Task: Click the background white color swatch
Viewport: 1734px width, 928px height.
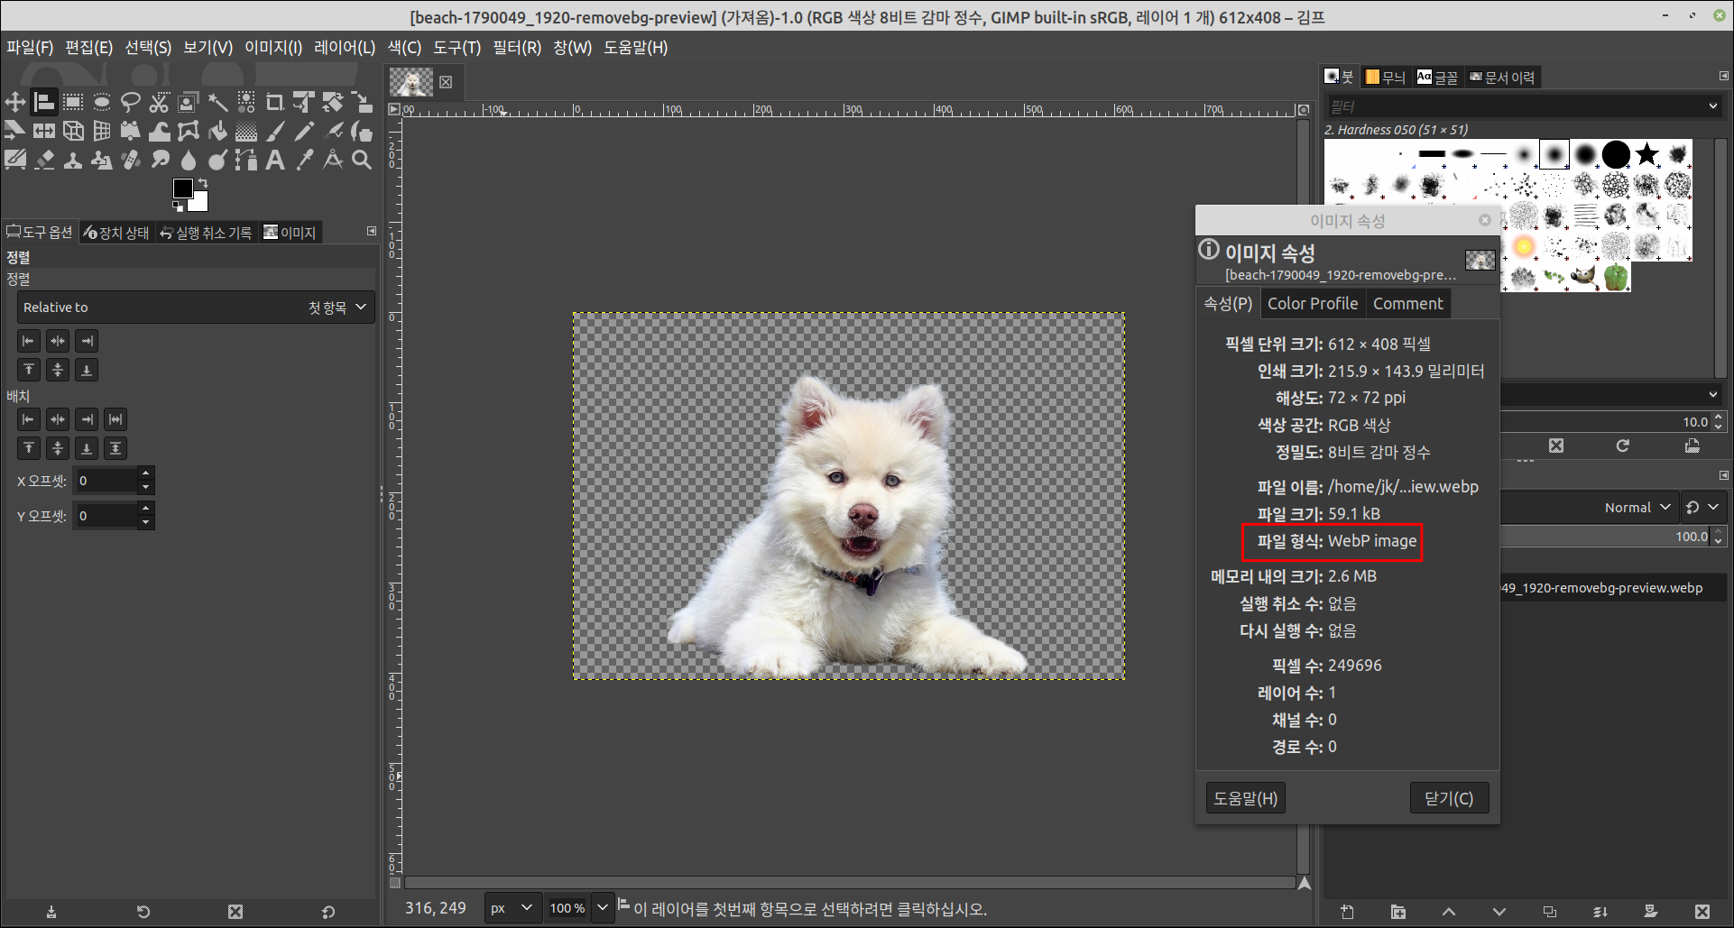Action: (x=200, y=203)
